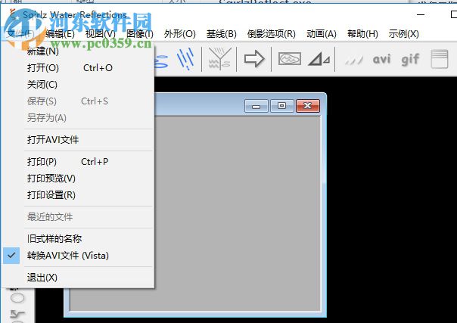Click the double triangle perspective icon
Image resolution: width=457 pixels, height=323 pixels.
click(319, 59)
